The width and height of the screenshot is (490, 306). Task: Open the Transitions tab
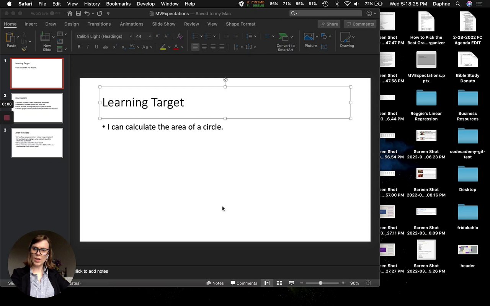(x=99, y=24)
